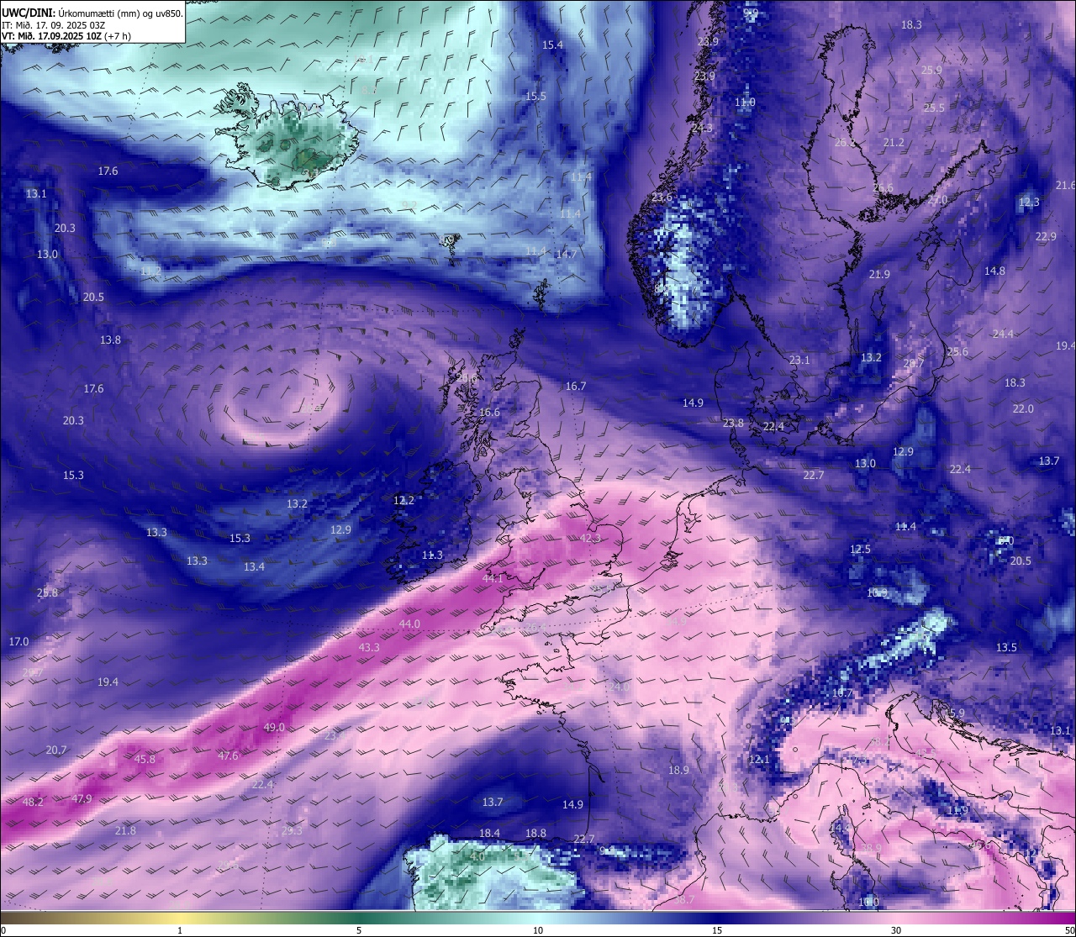Click the map value 24.4
The height and width of the screenshot is (937, 1076).
coord(1003,334)
